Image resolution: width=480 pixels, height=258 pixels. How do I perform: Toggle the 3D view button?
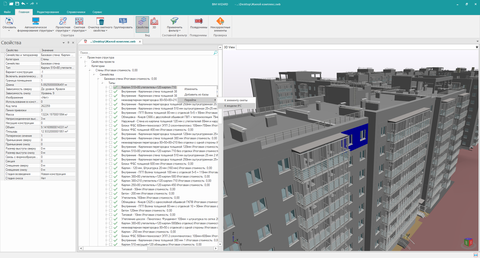pyautogui.click(x=154, y=23)
